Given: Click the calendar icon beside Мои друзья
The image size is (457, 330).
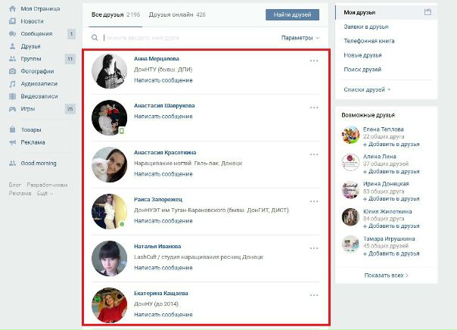Looking at the screenshot, I should [427, 12].
